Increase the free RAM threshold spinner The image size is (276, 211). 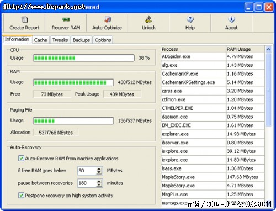99,168
